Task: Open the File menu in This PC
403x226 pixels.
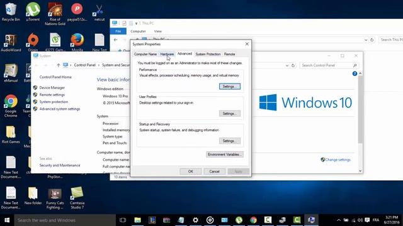Action: point(118,31)
